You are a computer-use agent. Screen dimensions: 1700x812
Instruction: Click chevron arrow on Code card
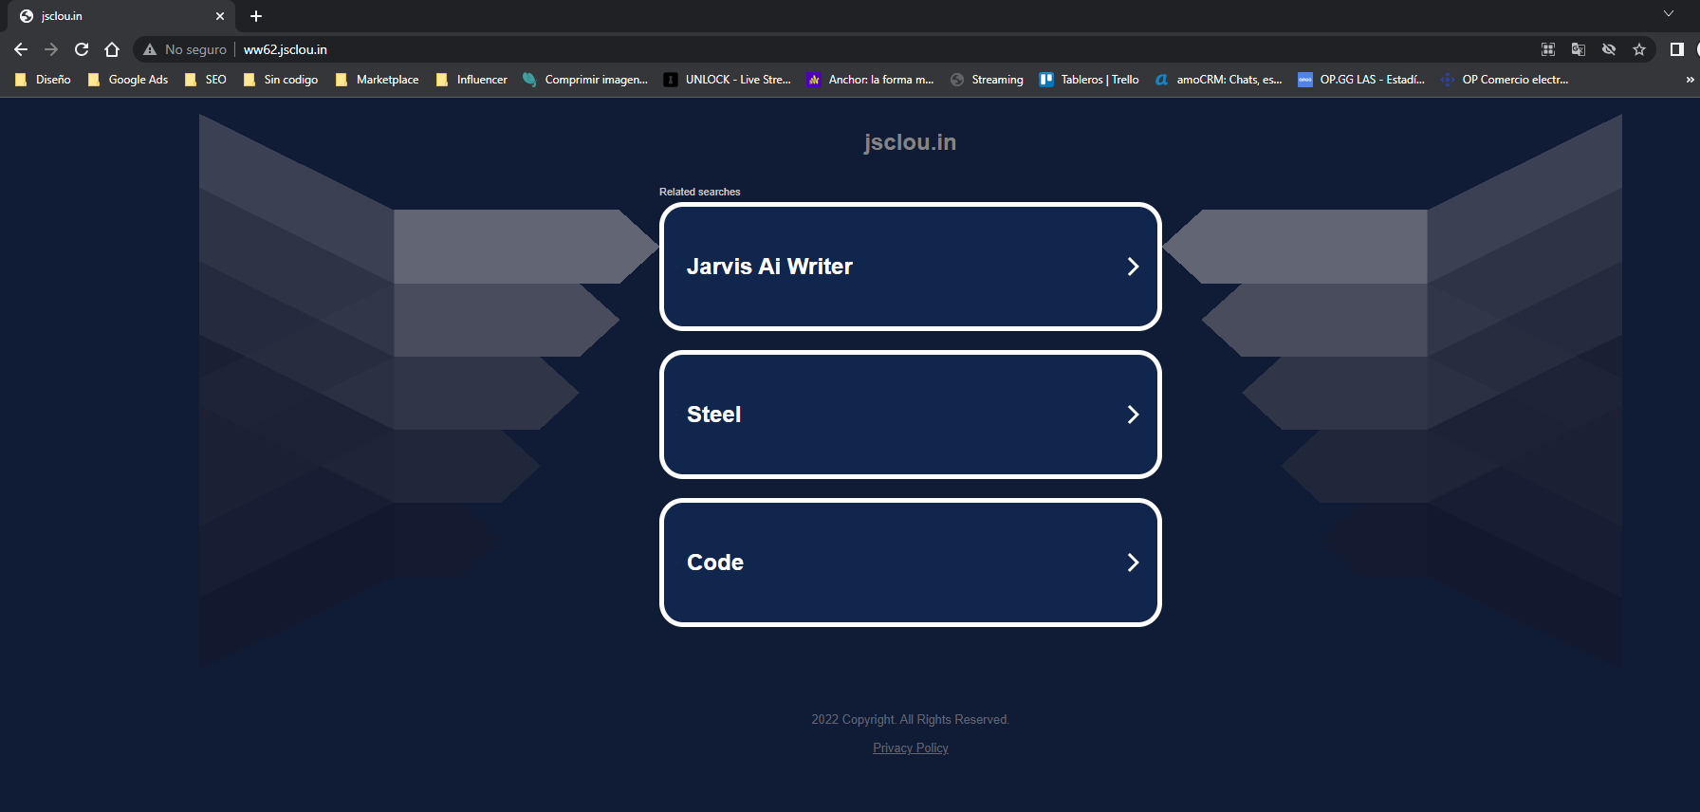click(1133, 563)
